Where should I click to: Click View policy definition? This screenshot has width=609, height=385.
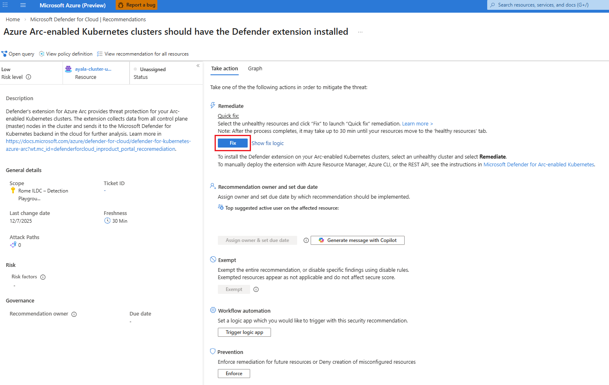pyautogui.click(x=66, y=54)
